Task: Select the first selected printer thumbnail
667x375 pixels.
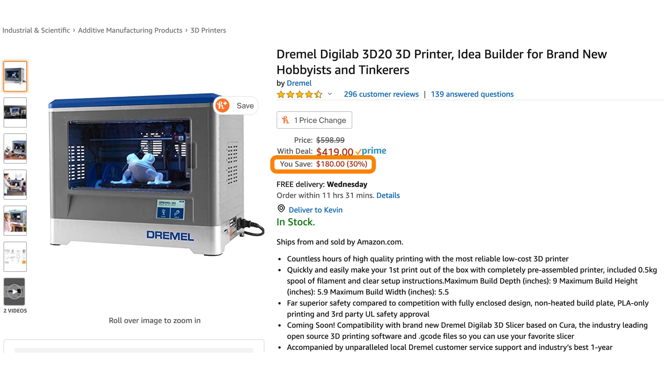Action: point(15,76)
